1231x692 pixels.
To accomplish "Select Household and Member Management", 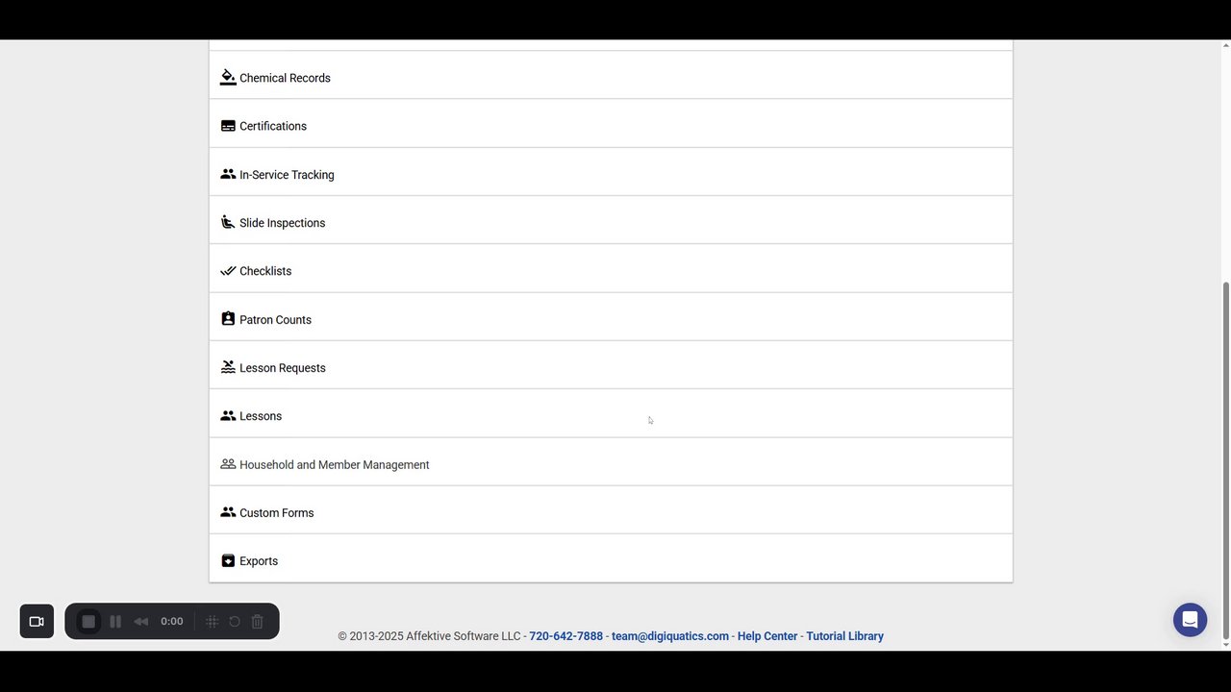I will coord(334,465).
